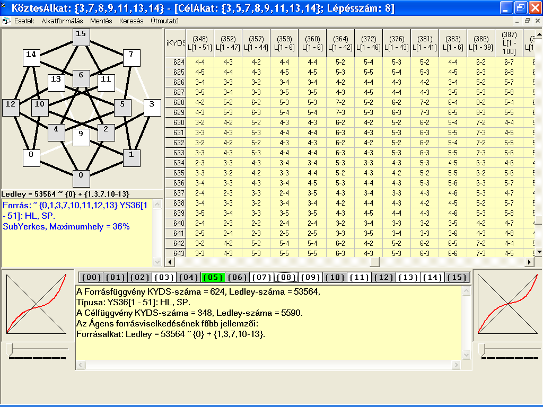Select column header (387) L[1 - 100]
Screen dimensions: 543x407
tap(509, 43)
